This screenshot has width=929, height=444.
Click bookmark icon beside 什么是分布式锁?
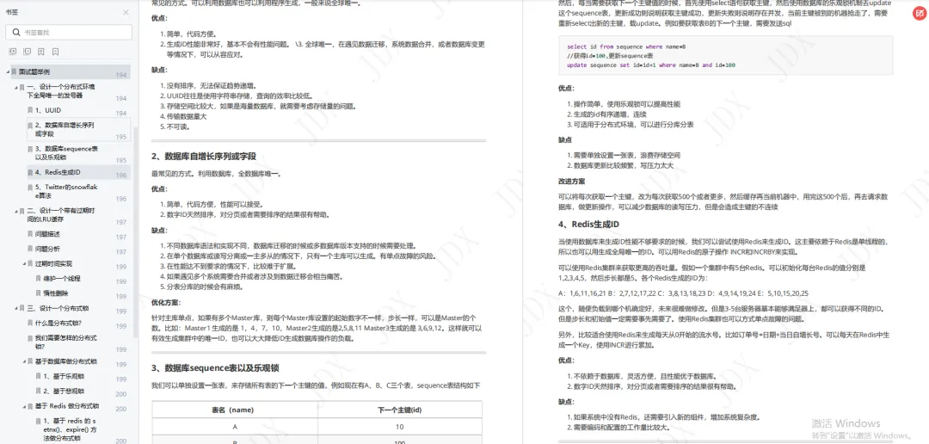[x=30, y=323]
